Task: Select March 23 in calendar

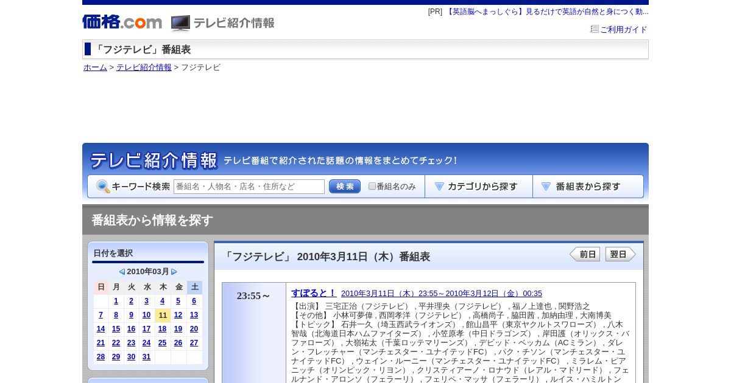Action: point(131,343)
